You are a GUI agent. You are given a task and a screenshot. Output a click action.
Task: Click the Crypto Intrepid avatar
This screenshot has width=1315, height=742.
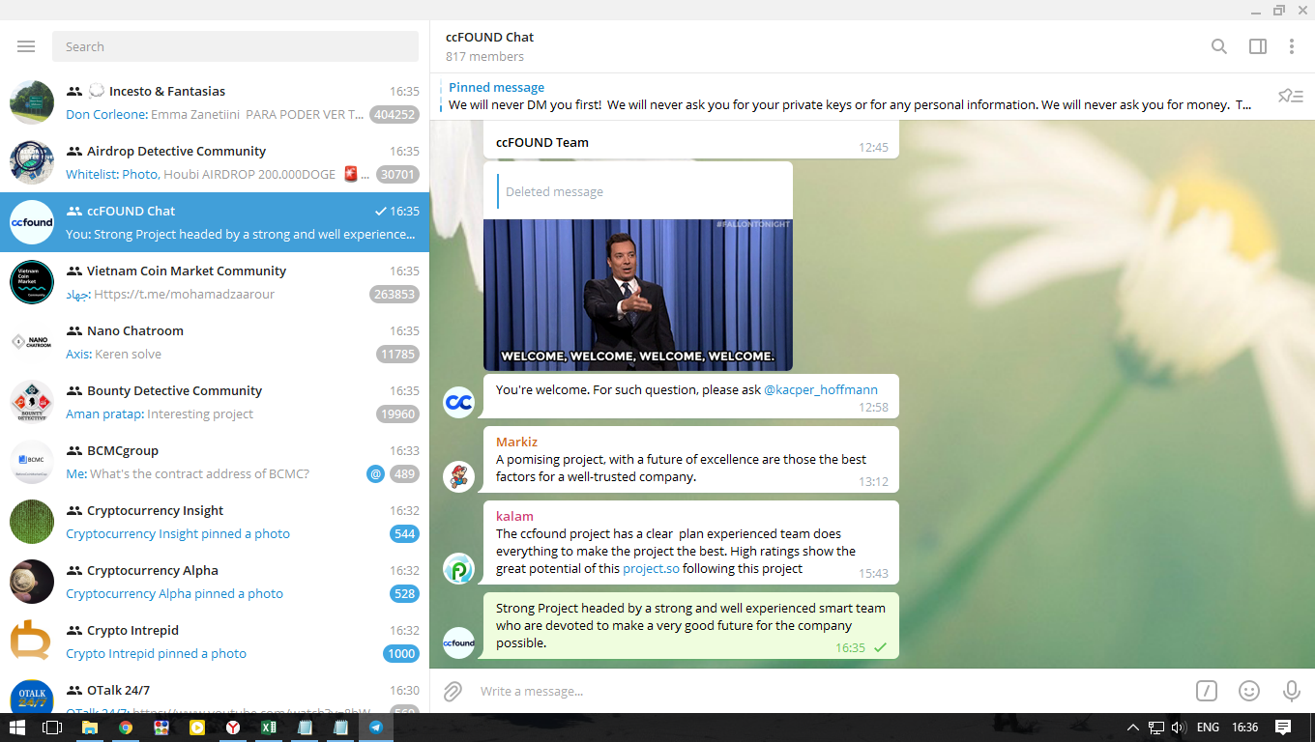32,642
